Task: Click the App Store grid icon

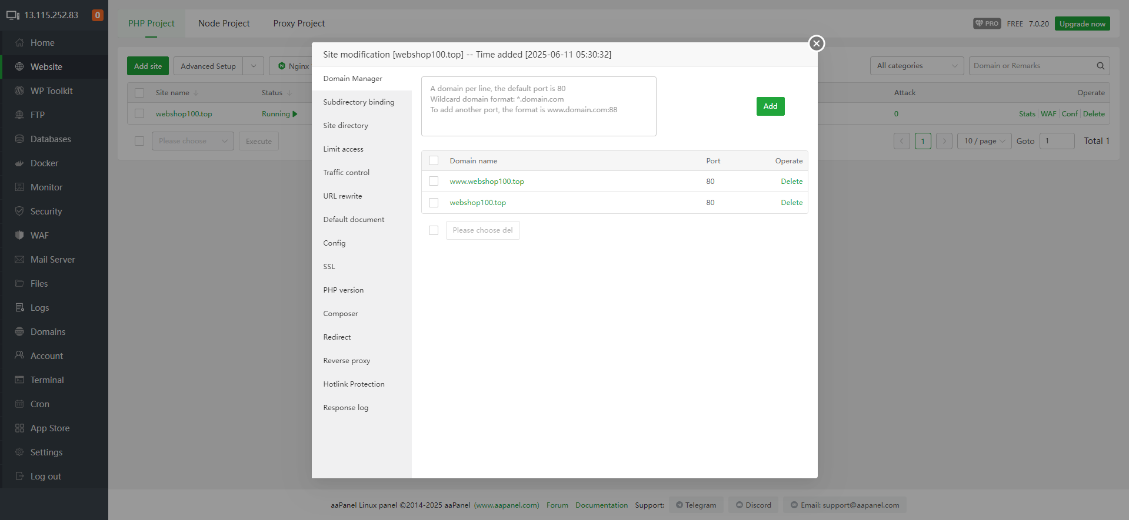Action: click(19, 428)
